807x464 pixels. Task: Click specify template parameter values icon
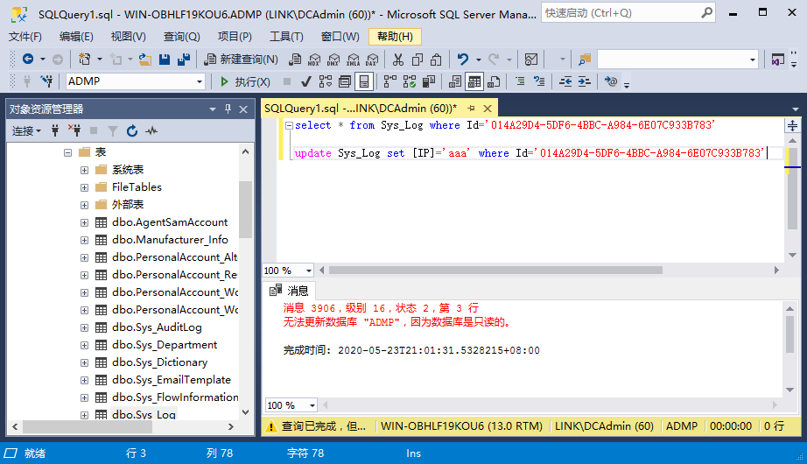(611, 81)
